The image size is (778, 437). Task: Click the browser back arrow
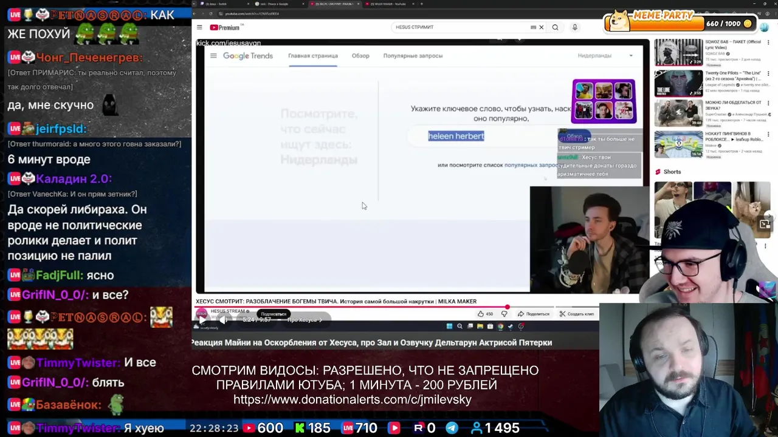196,13
